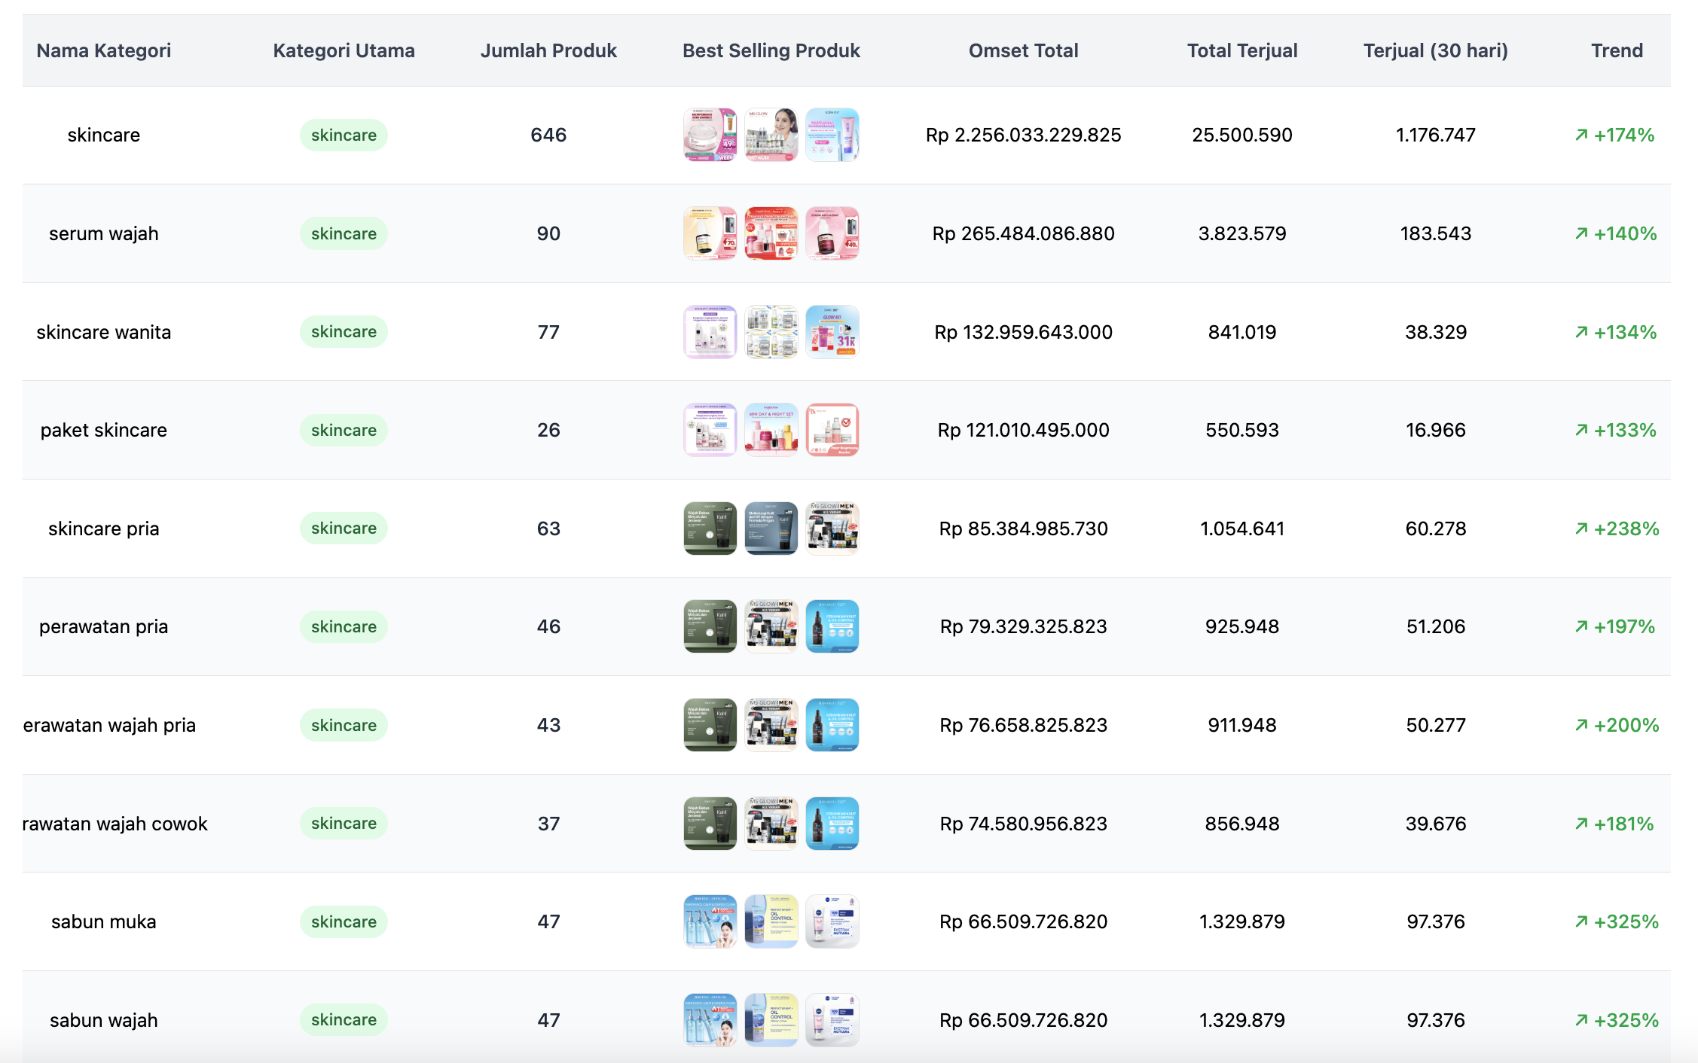Sort by Omset Total column header
Viewport: 1698px width, 1063px height.
1023,50
